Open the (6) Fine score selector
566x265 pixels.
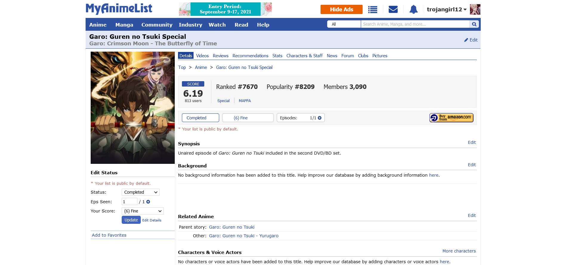pos(248,118)
